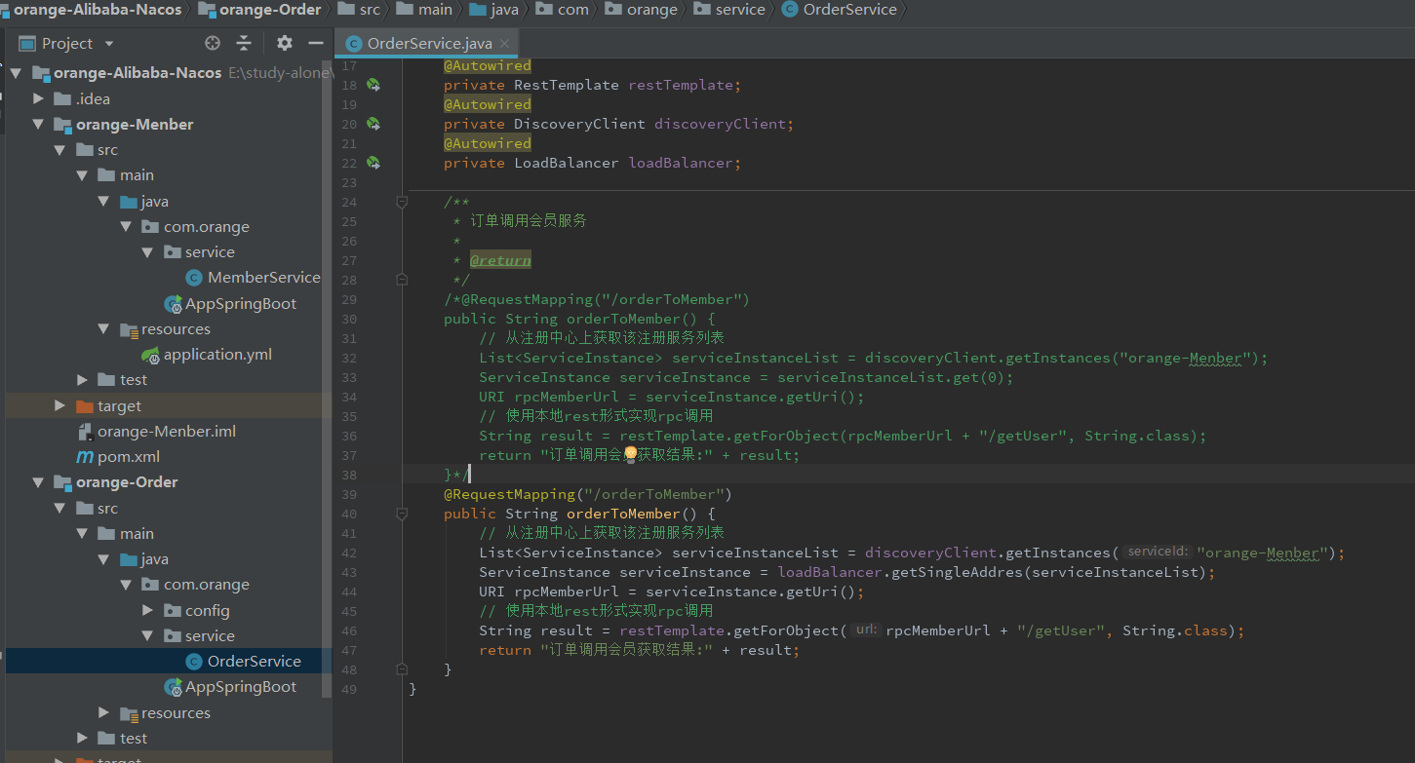Fold the Javadoc comment block at line 24
The width and height of the screenshot is (1415, 763).
click(x=401, y=202)
